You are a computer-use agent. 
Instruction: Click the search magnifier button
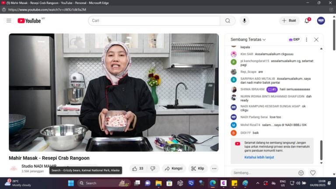227,21
